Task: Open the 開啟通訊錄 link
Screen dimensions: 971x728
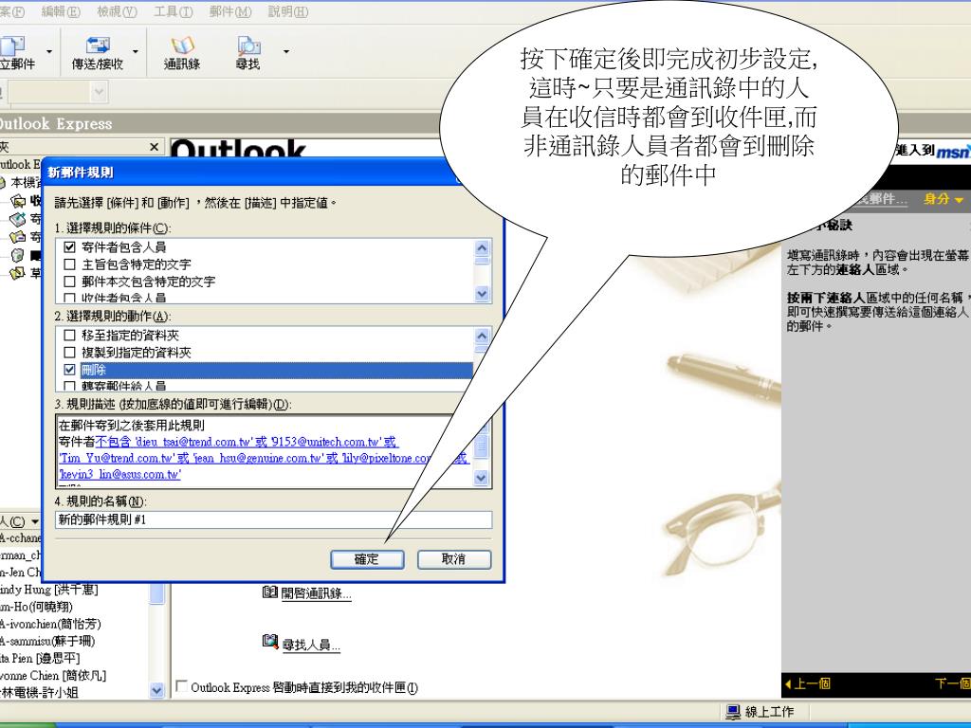Action: [316, 593]
